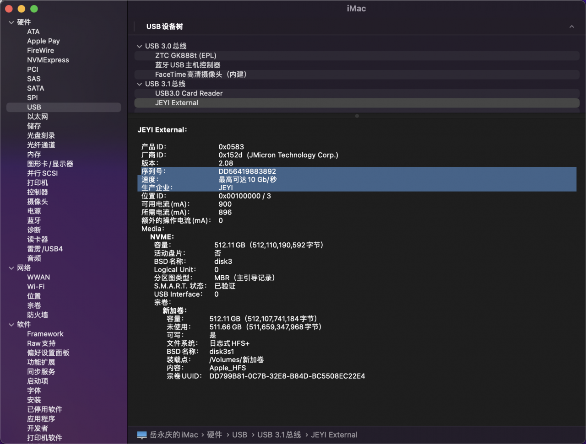Collapse the 网络 section in sidebar
Image resolution: width=586 pixels, height=444 pixels.
pos(11,268)
